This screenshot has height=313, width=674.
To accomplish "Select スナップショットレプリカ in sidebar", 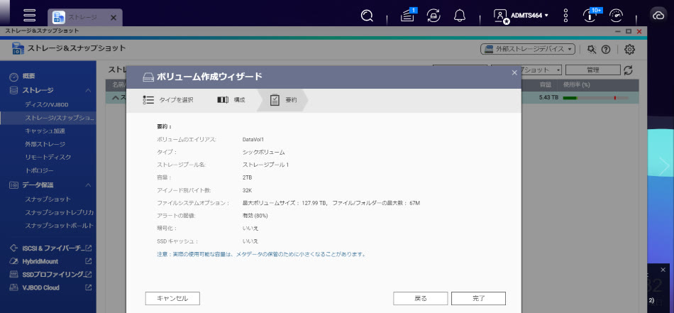I will (x=59, y=212).
